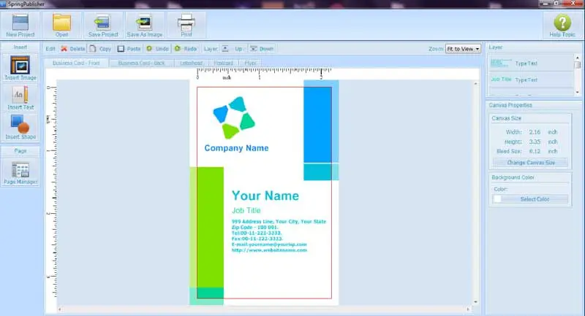The image size is (585, 316).
Task: Open an existing project with Open icon
Action: pos(61,23)
